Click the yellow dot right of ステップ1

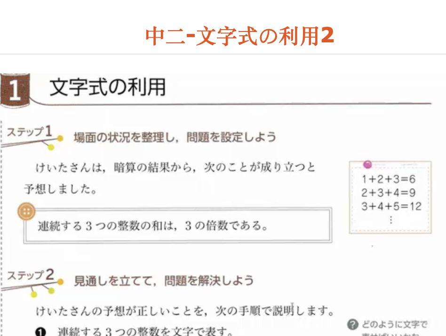point(61,138)
